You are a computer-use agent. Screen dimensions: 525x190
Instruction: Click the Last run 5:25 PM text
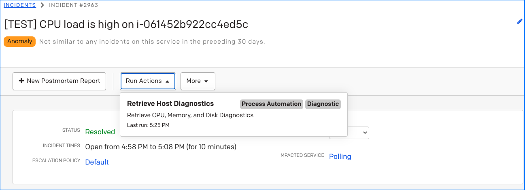(x=148, y=125)
